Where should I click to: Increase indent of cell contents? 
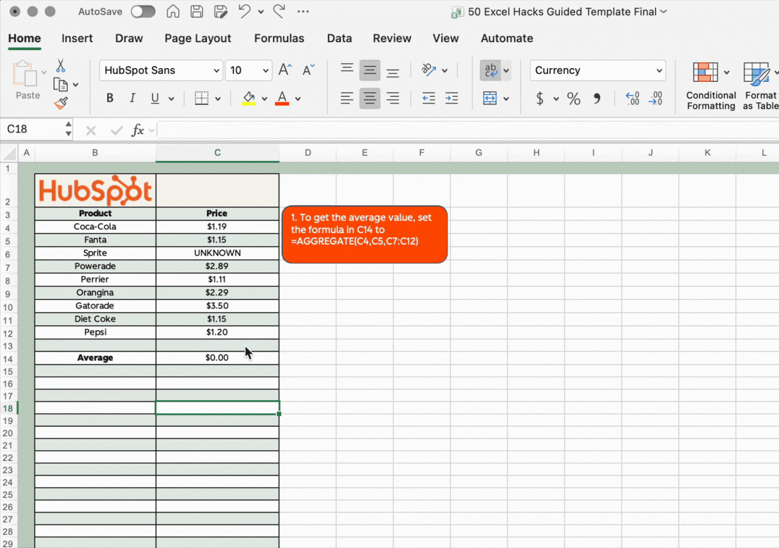(x=451, y=99)
